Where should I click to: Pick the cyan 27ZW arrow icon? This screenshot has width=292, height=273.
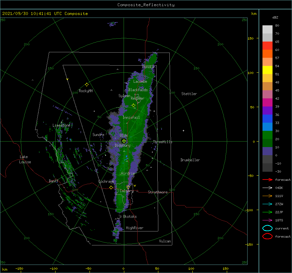tap(267, 204)
